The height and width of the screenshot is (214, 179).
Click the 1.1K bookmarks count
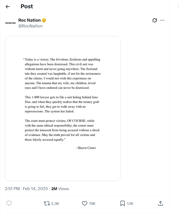pyautogui.click(x=130, y=203)
